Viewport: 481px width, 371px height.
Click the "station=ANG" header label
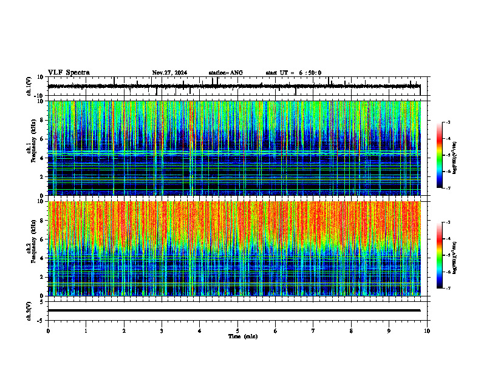(226, 73)
